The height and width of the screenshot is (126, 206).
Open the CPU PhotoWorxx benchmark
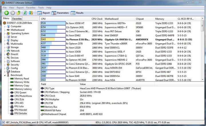(23, 96)
